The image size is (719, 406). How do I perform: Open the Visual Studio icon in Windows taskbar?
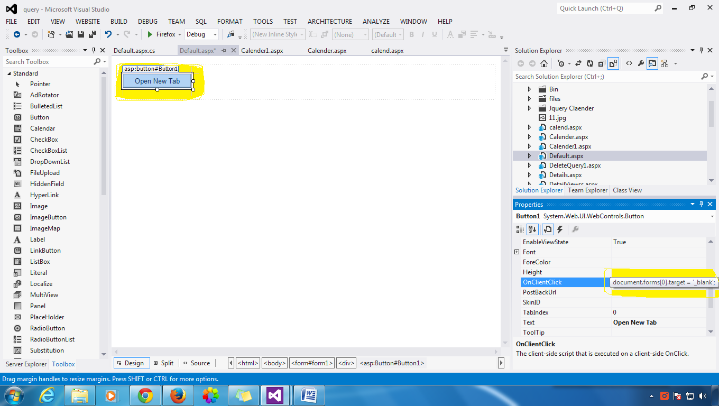tap(275, 395)
